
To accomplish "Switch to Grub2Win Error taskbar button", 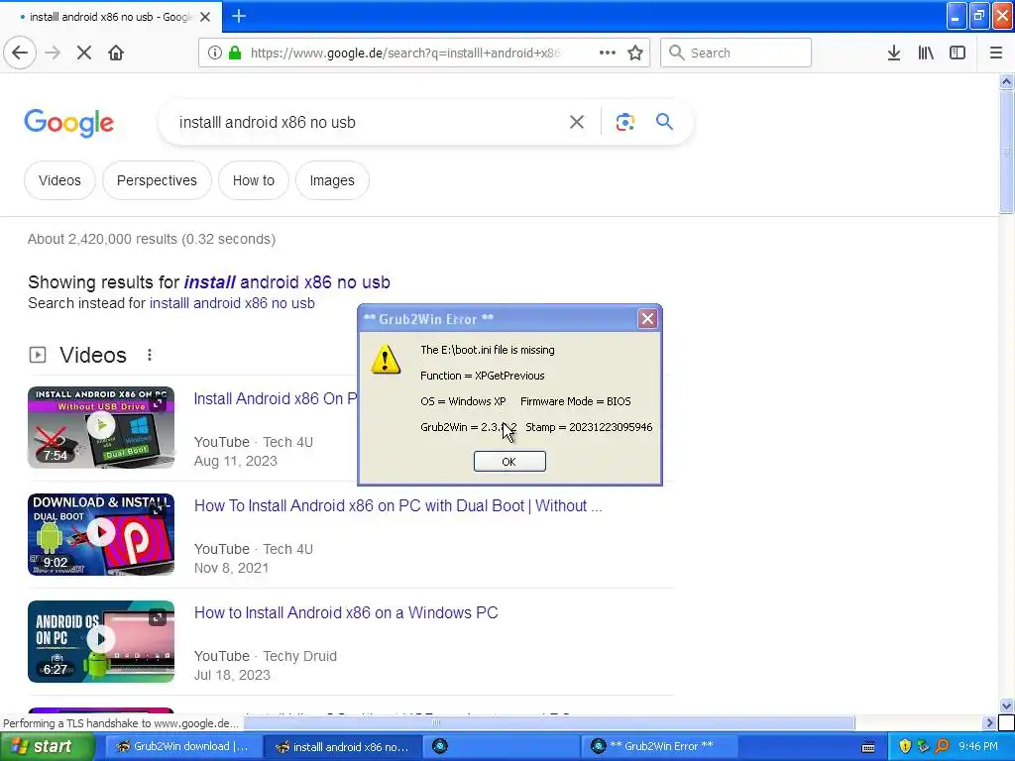I will 658,746.
